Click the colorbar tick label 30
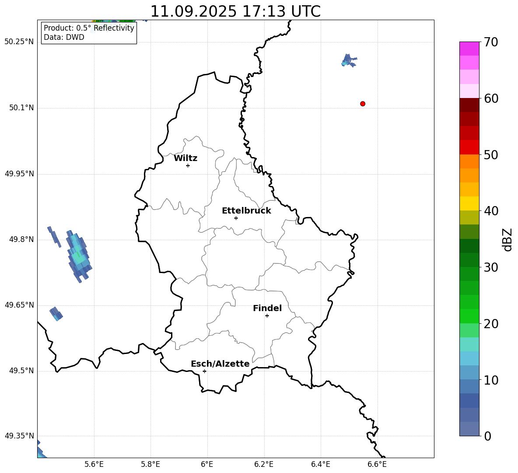Screen dimensions: 518x473 491,267
